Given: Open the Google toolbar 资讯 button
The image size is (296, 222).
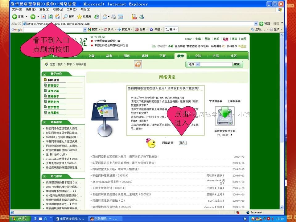Looking at the screenshot, I should [x=109, y=29].
